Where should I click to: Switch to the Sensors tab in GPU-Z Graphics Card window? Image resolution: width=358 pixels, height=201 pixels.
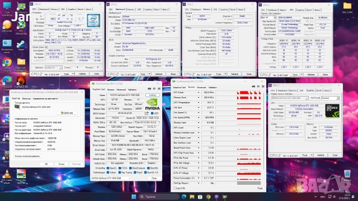pos(111,89)
